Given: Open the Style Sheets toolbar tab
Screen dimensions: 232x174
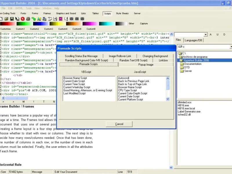Looking at the screenshot, I should (122, 13).
